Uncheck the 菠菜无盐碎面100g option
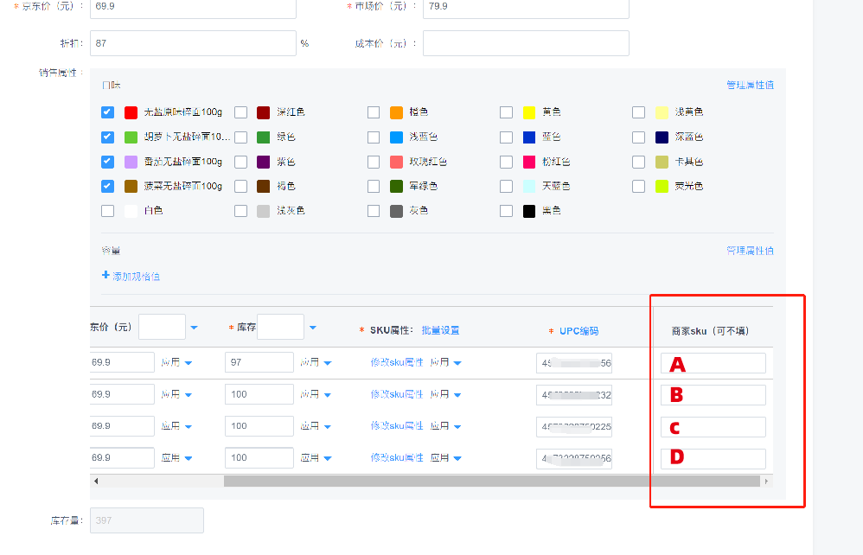The width and height of the screenshot is (863, 555). (x=107, y=185)
